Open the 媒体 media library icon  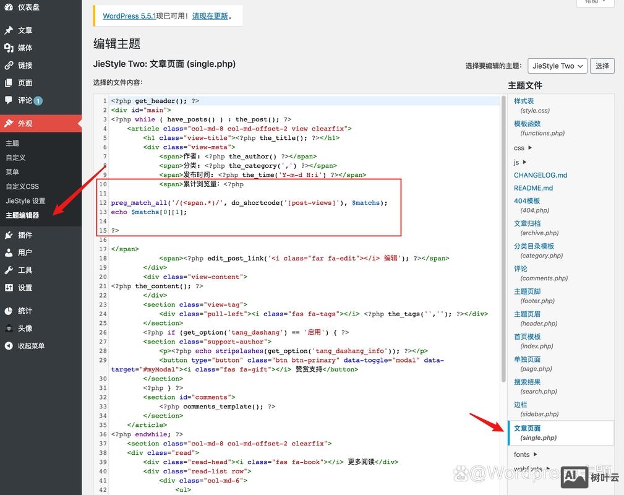tap(9, 48)
